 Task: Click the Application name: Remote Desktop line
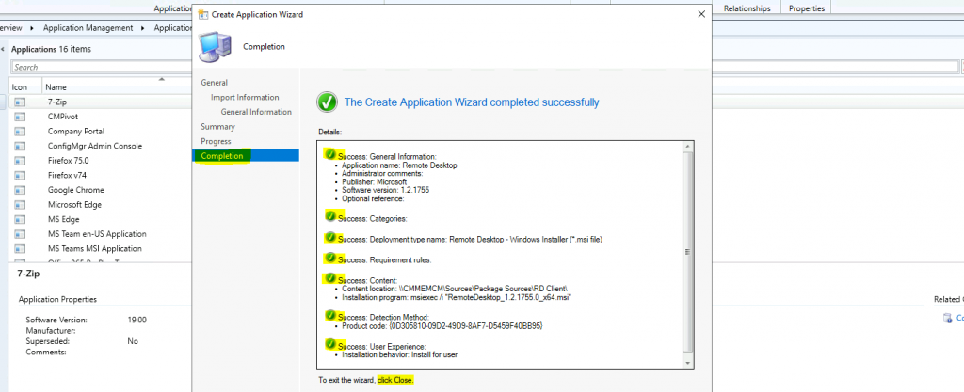399,165
